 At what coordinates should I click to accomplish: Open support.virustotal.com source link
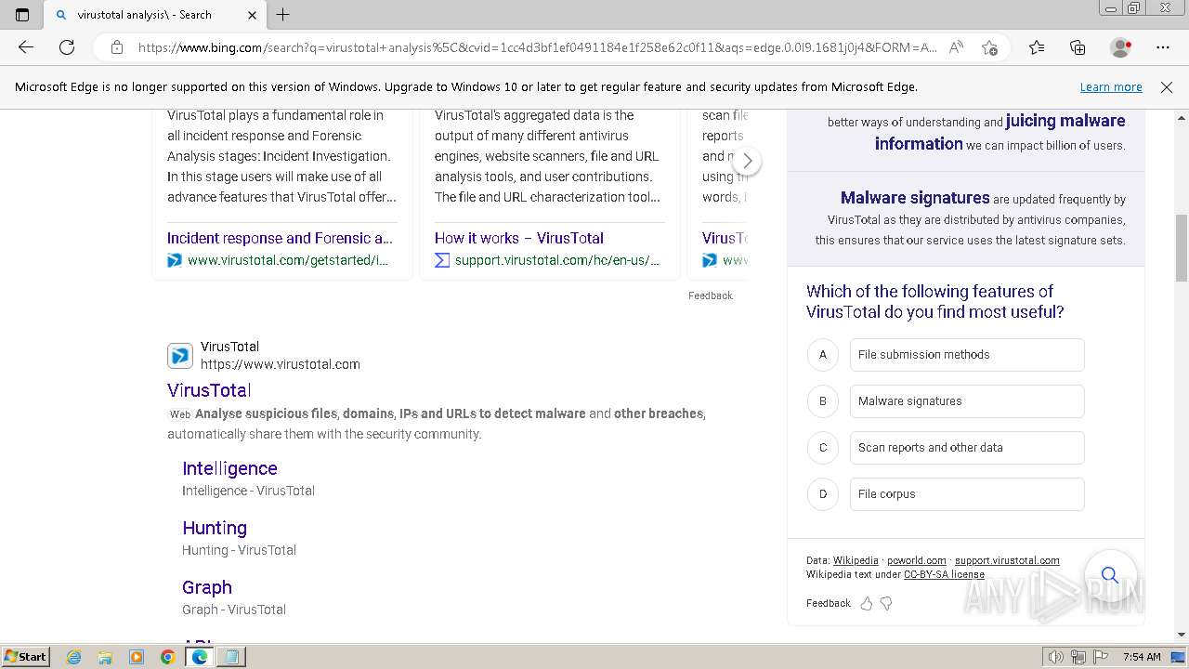click(1007, 560)
